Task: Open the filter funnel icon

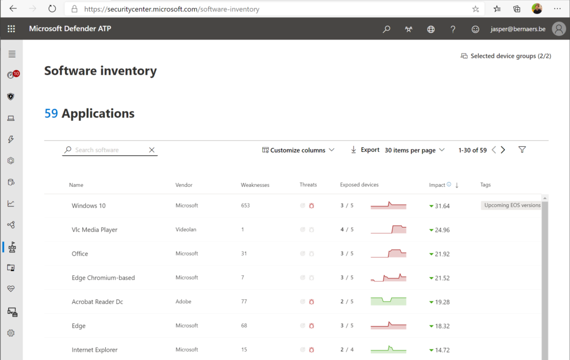Action: coord(522,150)
